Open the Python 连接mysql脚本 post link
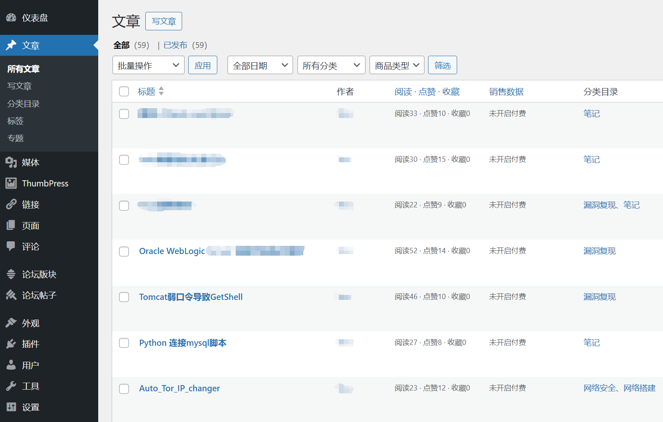Screen dimensions: 663x422 pos(183,343)
